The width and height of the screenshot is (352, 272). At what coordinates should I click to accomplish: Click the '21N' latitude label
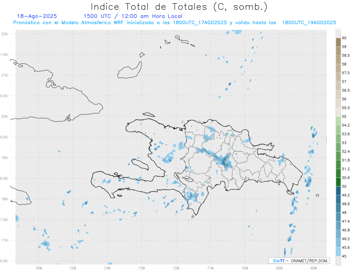(4, 75)
